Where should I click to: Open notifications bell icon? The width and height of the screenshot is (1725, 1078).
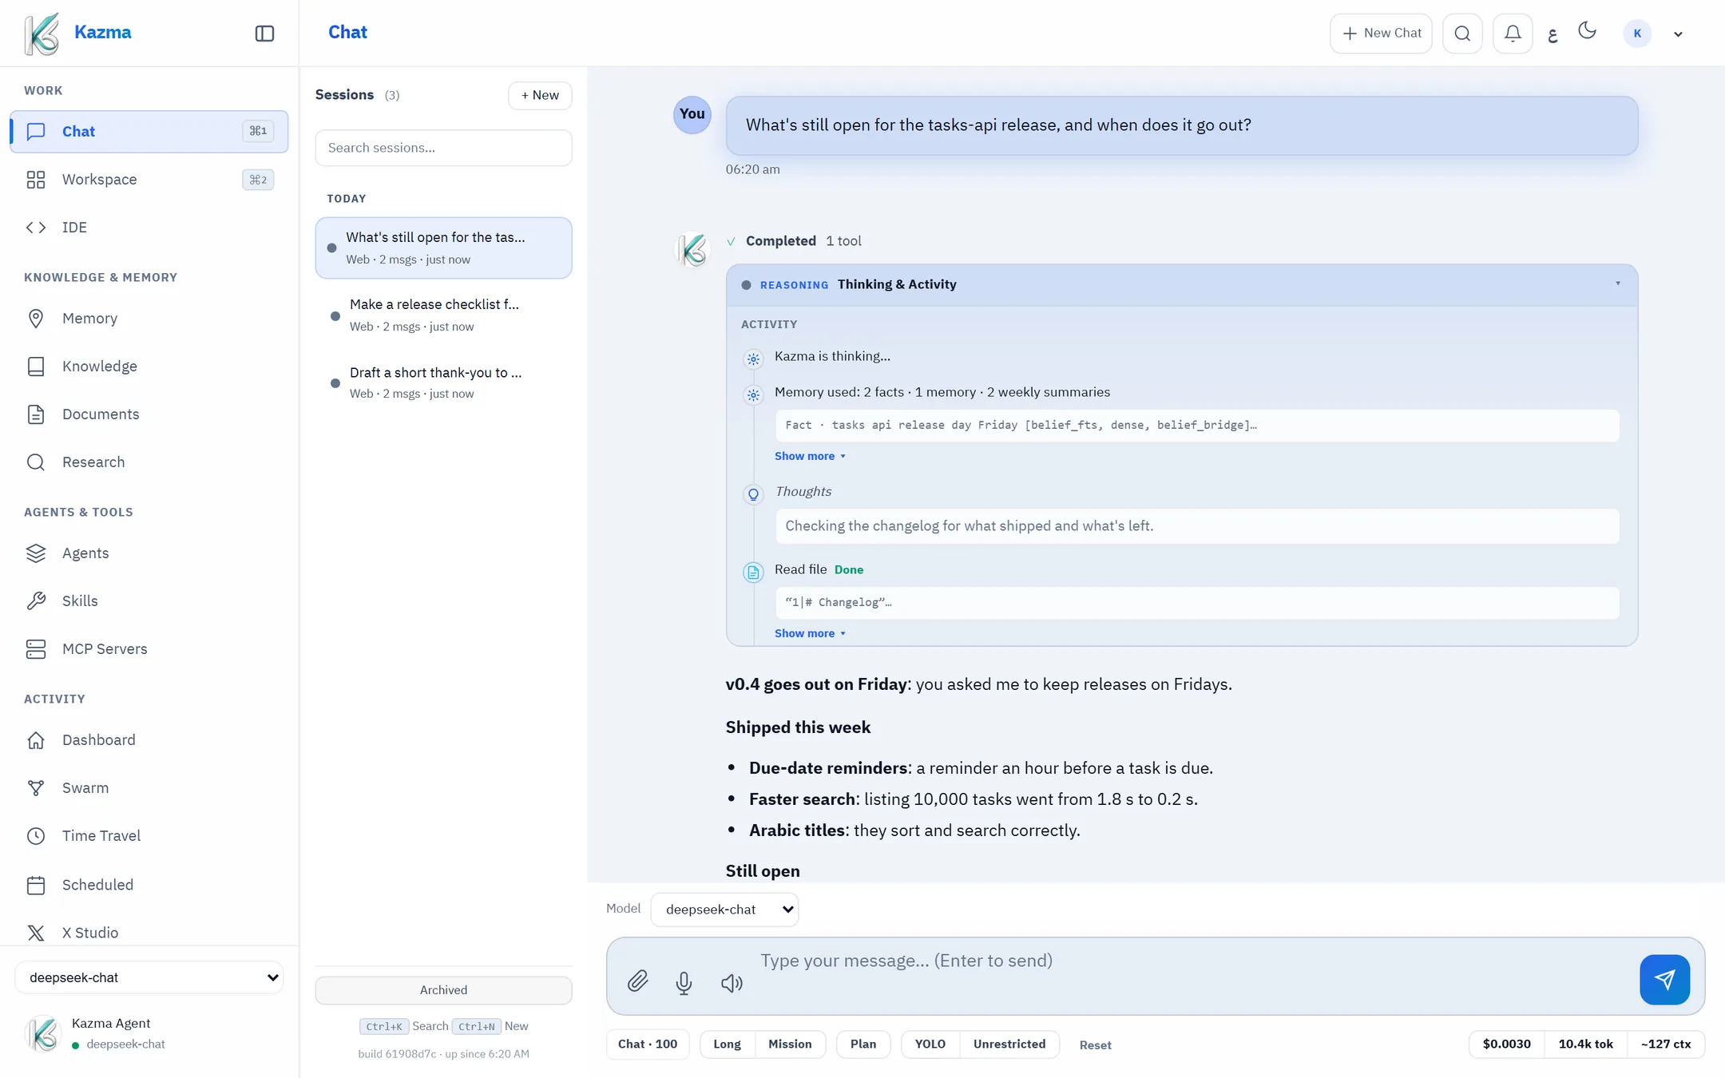1513,34
